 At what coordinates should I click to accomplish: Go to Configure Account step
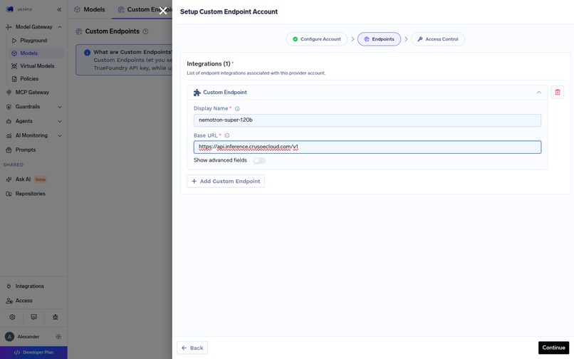click(317, 39)
